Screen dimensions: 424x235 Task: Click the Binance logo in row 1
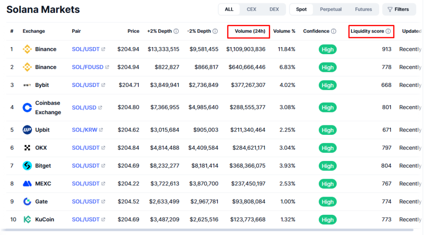27,49
